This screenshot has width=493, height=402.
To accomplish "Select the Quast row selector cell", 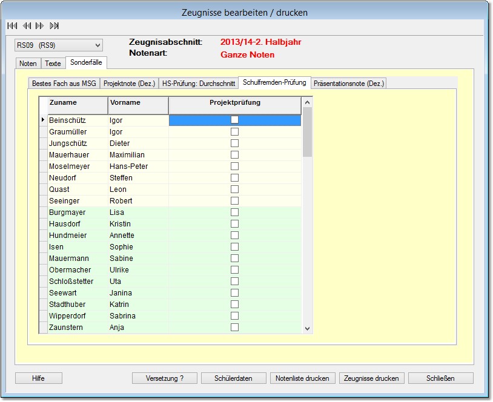I will click(x=43, y=189).
